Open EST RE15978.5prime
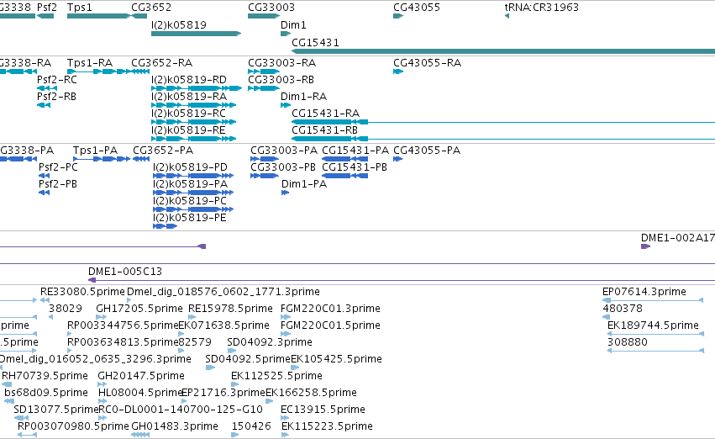 pyautogui.click(x=192, y=317)
